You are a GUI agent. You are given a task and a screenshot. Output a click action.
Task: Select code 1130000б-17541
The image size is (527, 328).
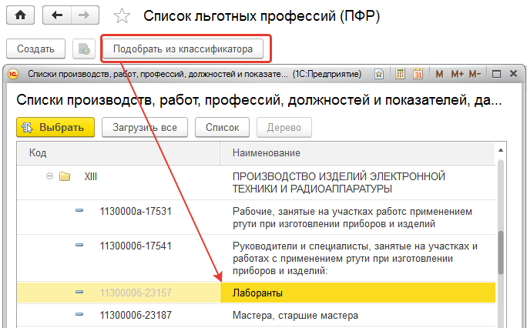tap(136, 246)
